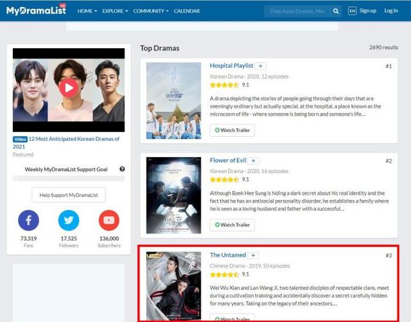Click the support goal help question icon
The width and height of the screenshot is (411, 322).
(x=122, y=169)
